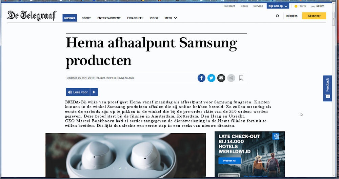This screenshot has width=339, height=179.
Task: Open traffic info via car icon
Action: [313, 6]
